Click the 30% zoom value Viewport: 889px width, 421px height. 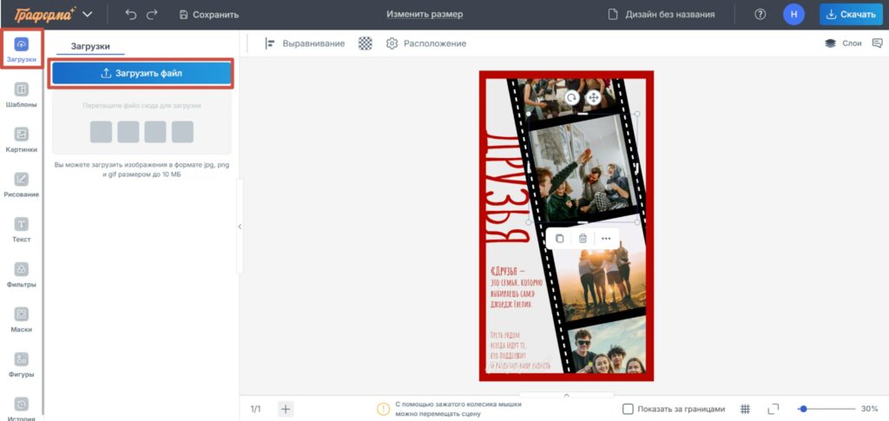point(869,409)
